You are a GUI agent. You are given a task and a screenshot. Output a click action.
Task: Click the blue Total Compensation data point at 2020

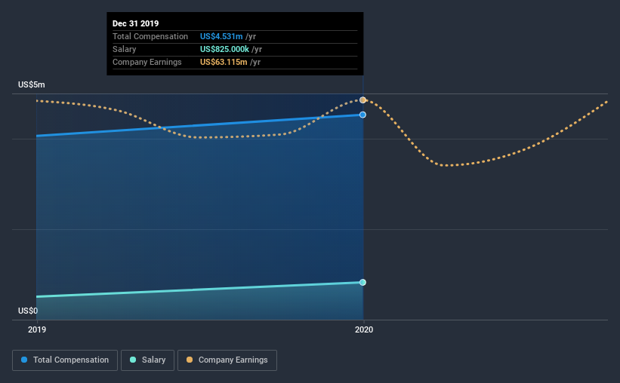pyautogui.click(x=362, y=115)
